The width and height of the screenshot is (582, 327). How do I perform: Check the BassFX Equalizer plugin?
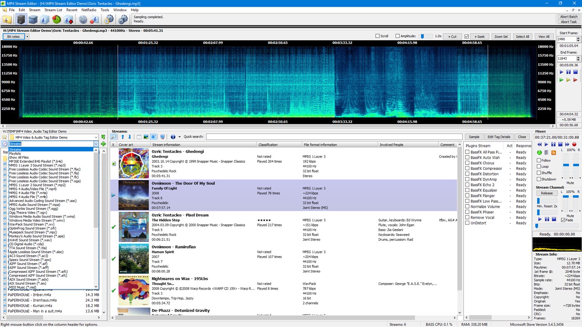(x=467, y=190)
